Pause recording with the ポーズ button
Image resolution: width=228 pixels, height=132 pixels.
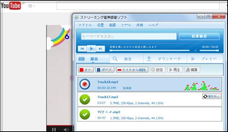point(105,70)
